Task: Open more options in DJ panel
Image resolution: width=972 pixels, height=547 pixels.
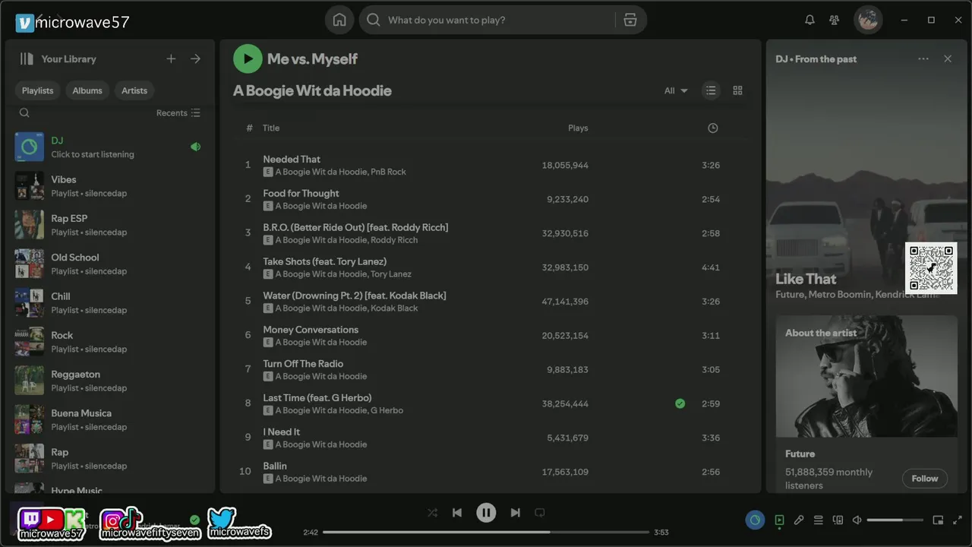Action: pyautogui.click(x=923, y=58)
